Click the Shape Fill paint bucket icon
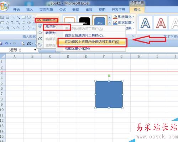 point(115,17)
